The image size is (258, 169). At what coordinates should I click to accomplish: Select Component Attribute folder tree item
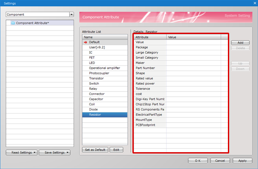[x=40, y=23]
